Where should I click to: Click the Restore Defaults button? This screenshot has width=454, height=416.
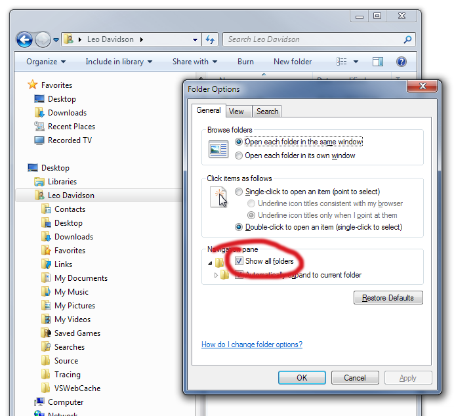coord(388,298)
